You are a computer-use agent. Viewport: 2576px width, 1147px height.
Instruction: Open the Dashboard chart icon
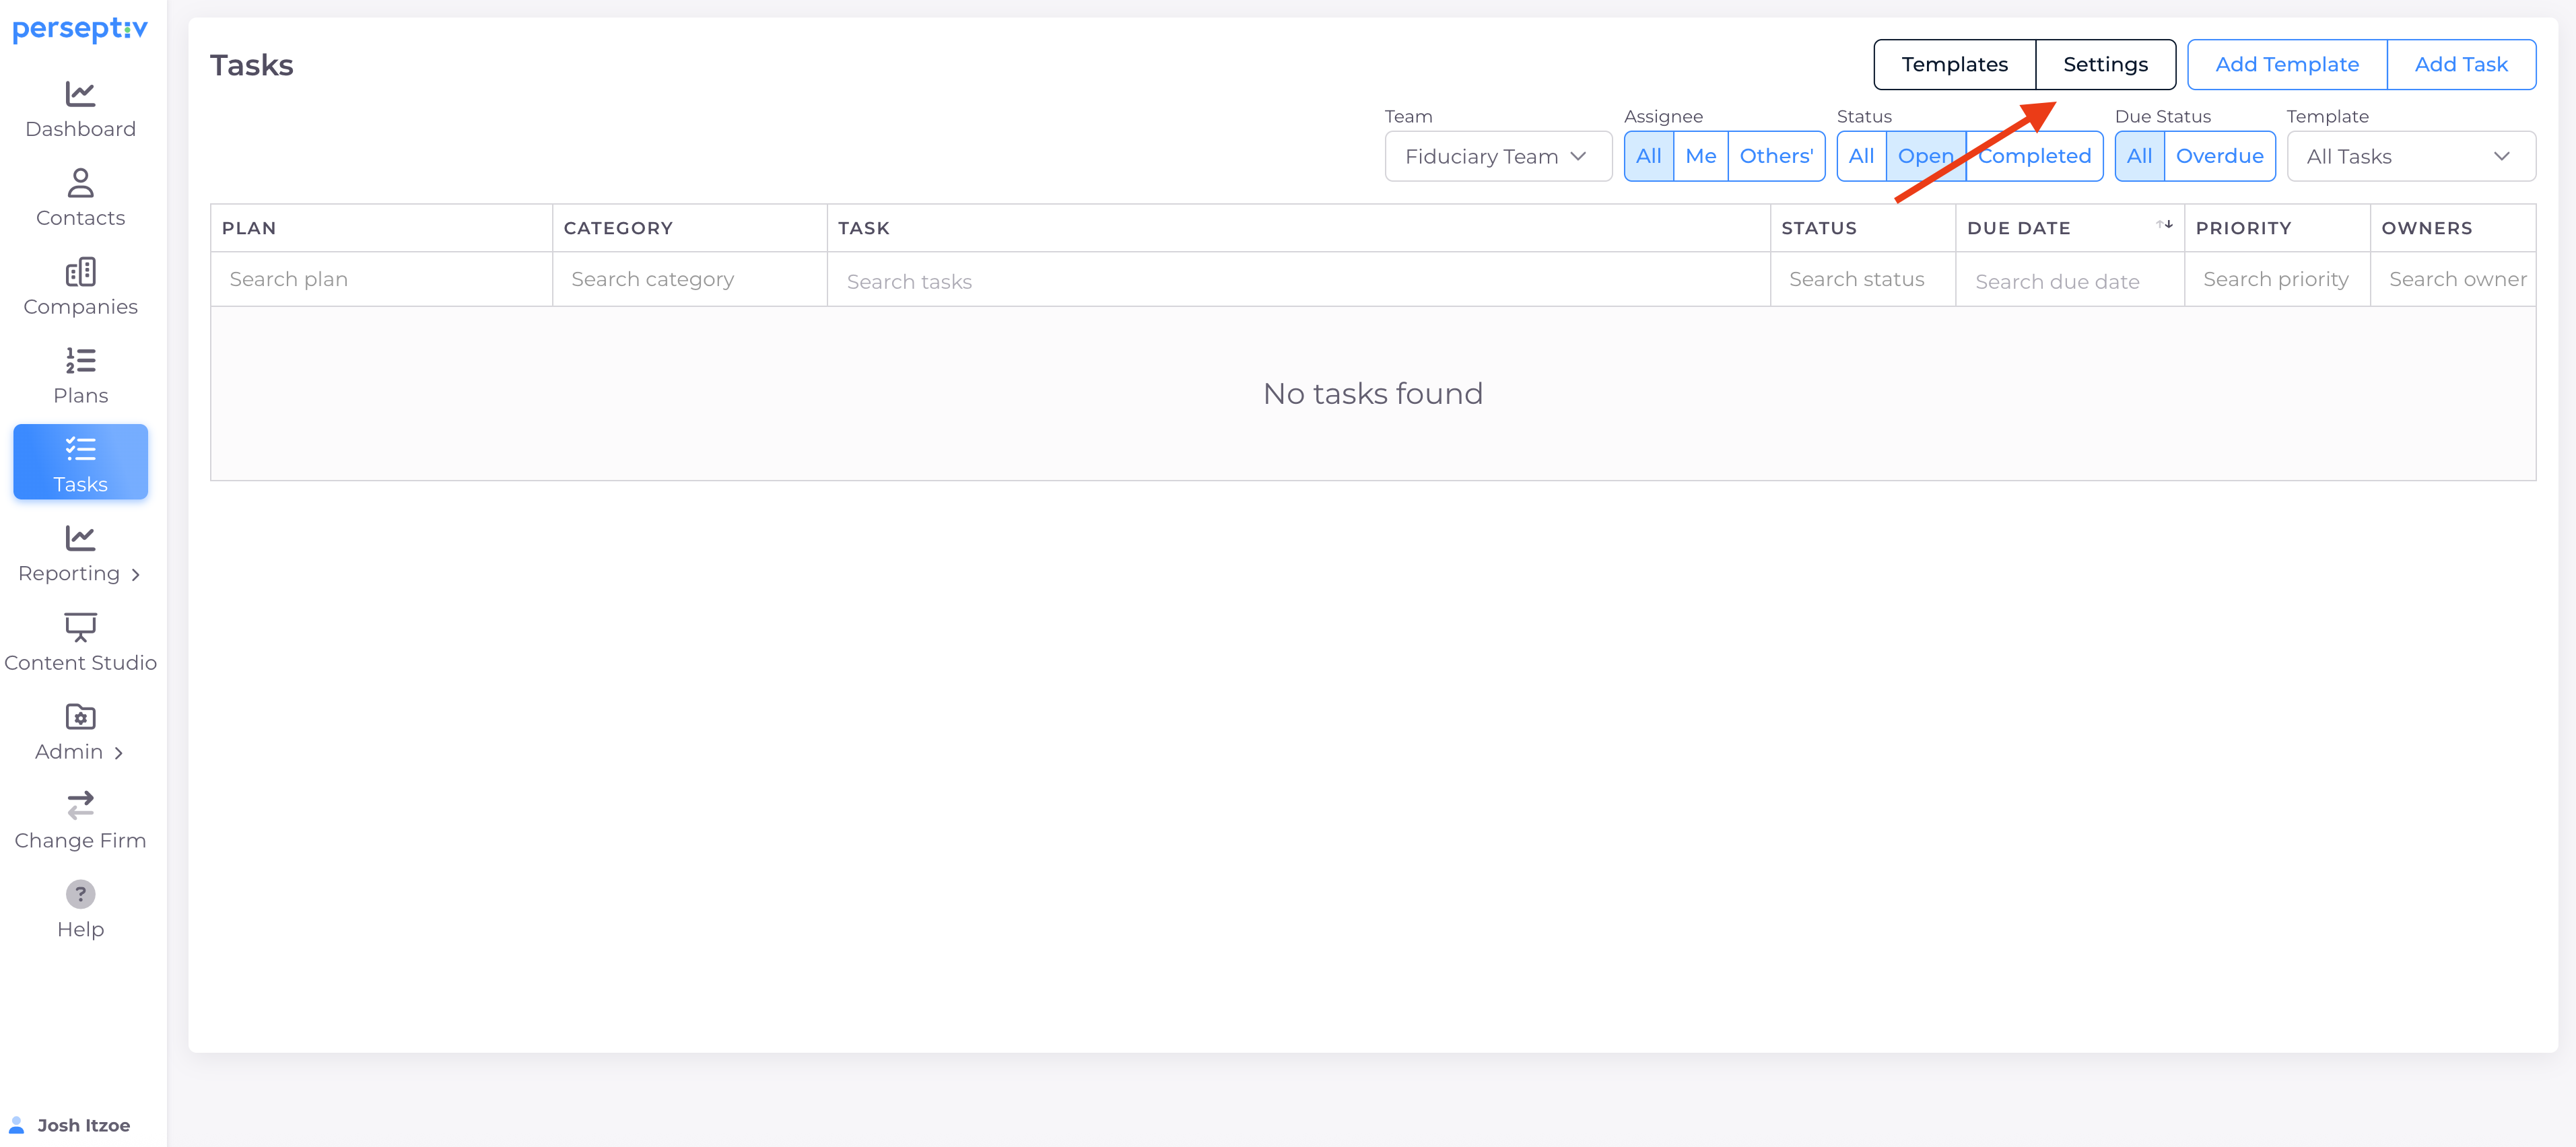(80, 94)
